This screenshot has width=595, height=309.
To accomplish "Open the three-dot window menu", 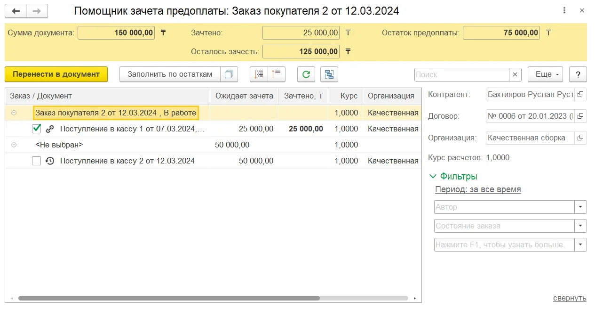I will [564, 11].
